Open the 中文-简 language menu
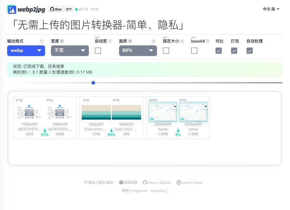The image size is (290, 210). (x=271, y=9)
